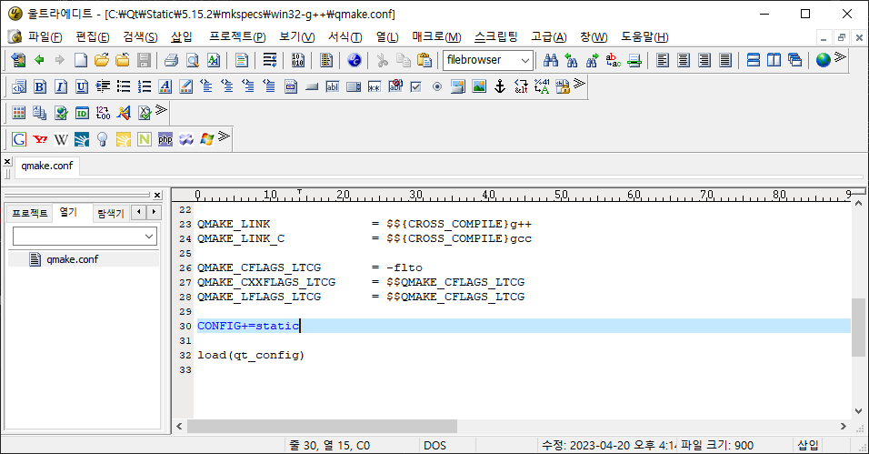The height and width of the screenshot is (454, 869).
Task: Create a new file with the blank page icon
Action: click(x=81, y=60)
